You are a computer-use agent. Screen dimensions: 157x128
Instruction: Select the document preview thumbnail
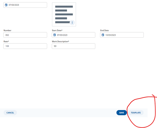coord(64,14)
